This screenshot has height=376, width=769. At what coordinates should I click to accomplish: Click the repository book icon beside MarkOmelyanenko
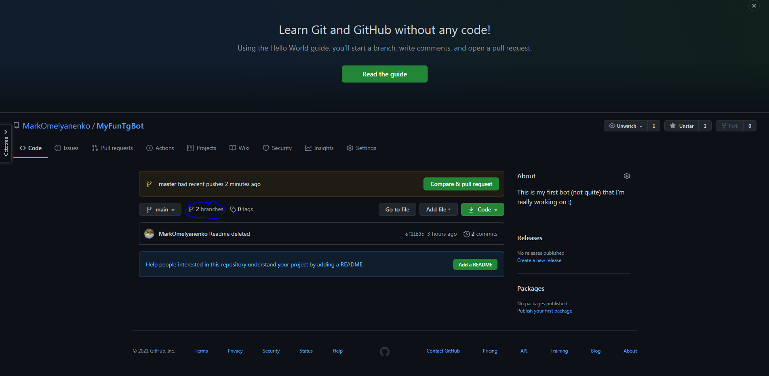[x=16, y=126]
